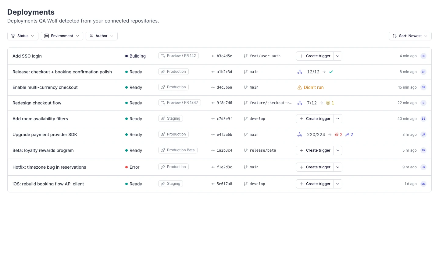Click the release/beta branch name
Screen dimensions: 439x274
pos(263,150)
